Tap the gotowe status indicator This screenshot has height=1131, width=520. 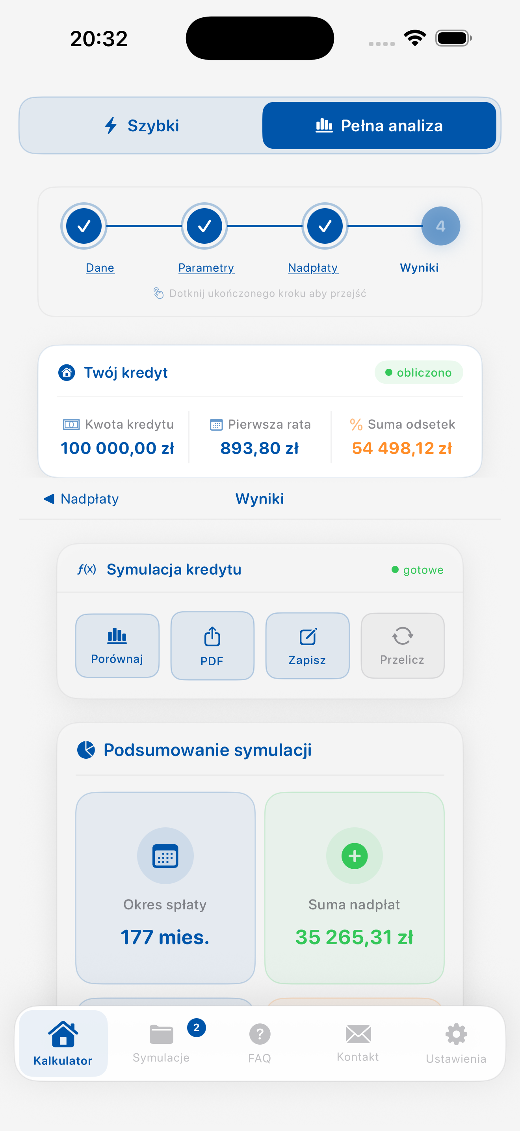(418, 570)
